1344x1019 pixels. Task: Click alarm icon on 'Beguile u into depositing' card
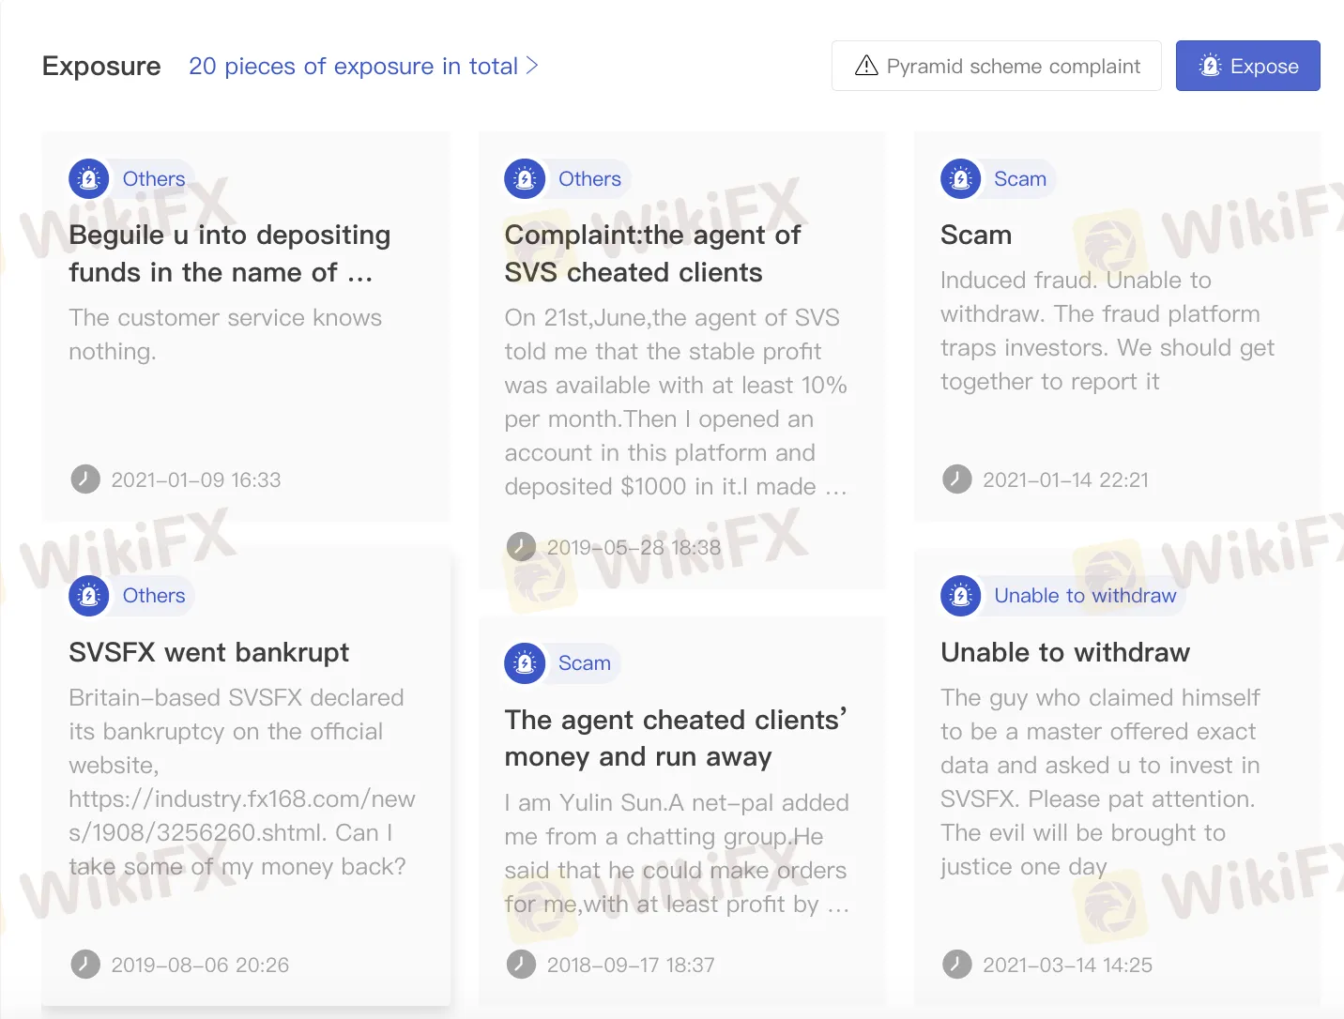[x=89, y=178]
